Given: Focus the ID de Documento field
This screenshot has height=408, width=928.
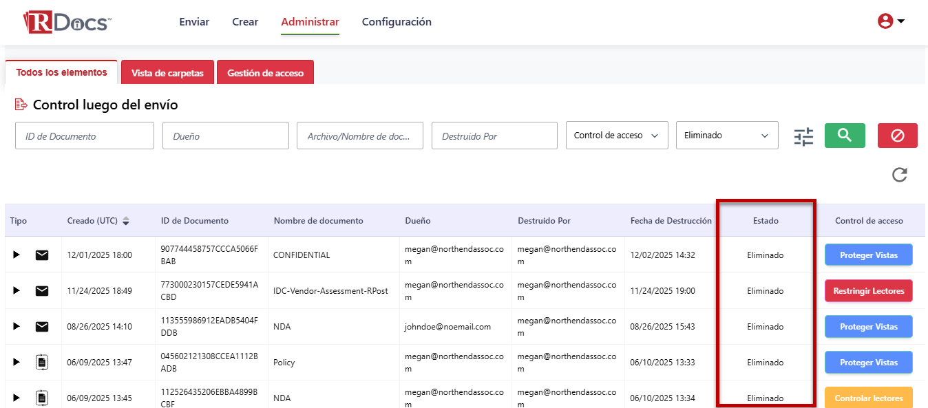Looking at the screenshot, I should pyautogui.click(x=85, y=136).
